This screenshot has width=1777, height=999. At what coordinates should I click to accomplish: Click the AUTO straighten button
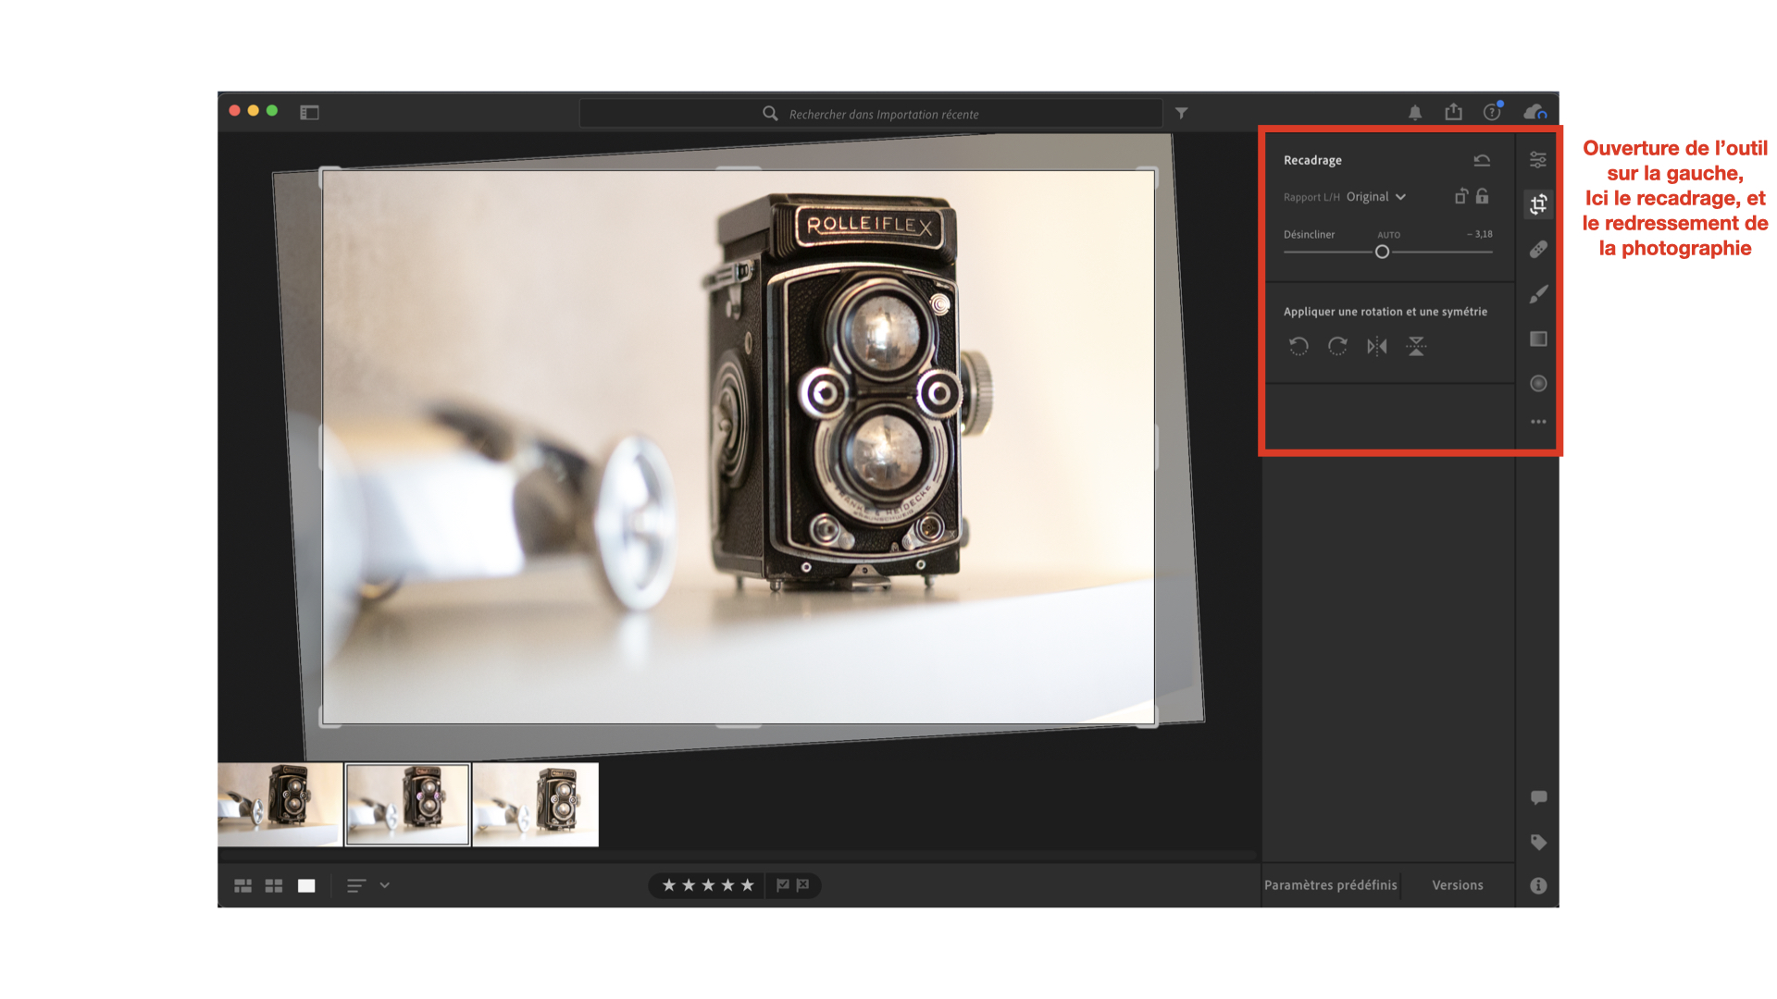pyautogui.click(x=1388, y=235)
